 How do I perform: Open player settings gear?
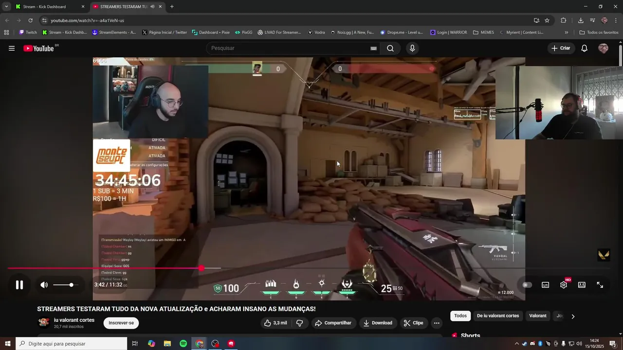564,285
